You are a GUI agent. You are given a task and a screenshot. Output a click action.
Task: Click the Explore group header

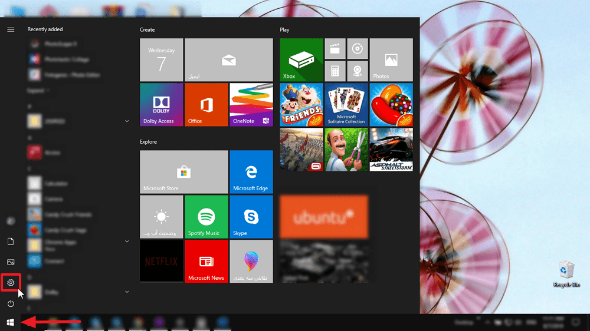tap(148, 141)
